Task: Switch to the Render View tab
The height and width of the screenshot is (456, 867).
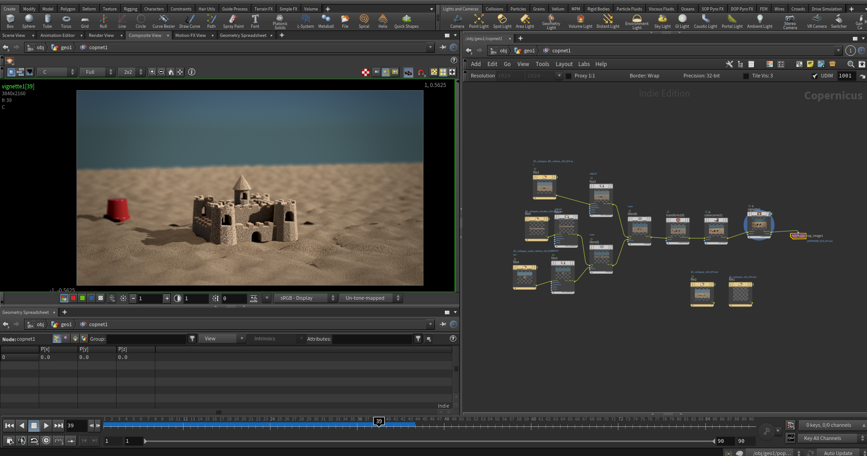Action: point(101,35)
